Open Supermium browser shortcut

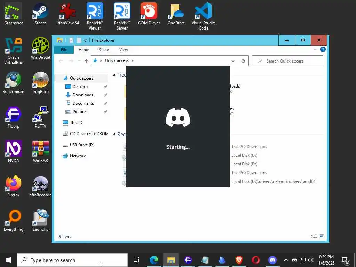[14, 83]
